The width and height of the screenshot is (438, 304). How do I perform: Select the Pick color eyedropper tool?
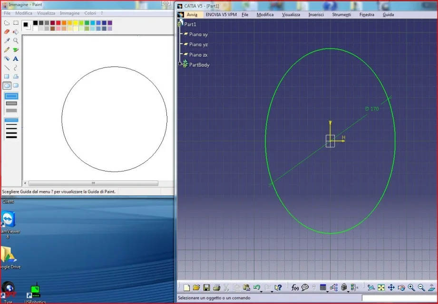point(7,41)
